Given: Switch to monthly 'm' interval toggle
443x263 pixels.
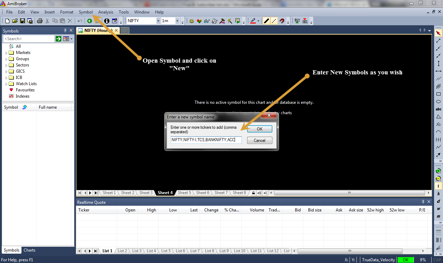Looking at the screenshot, I should click(439, 217).
